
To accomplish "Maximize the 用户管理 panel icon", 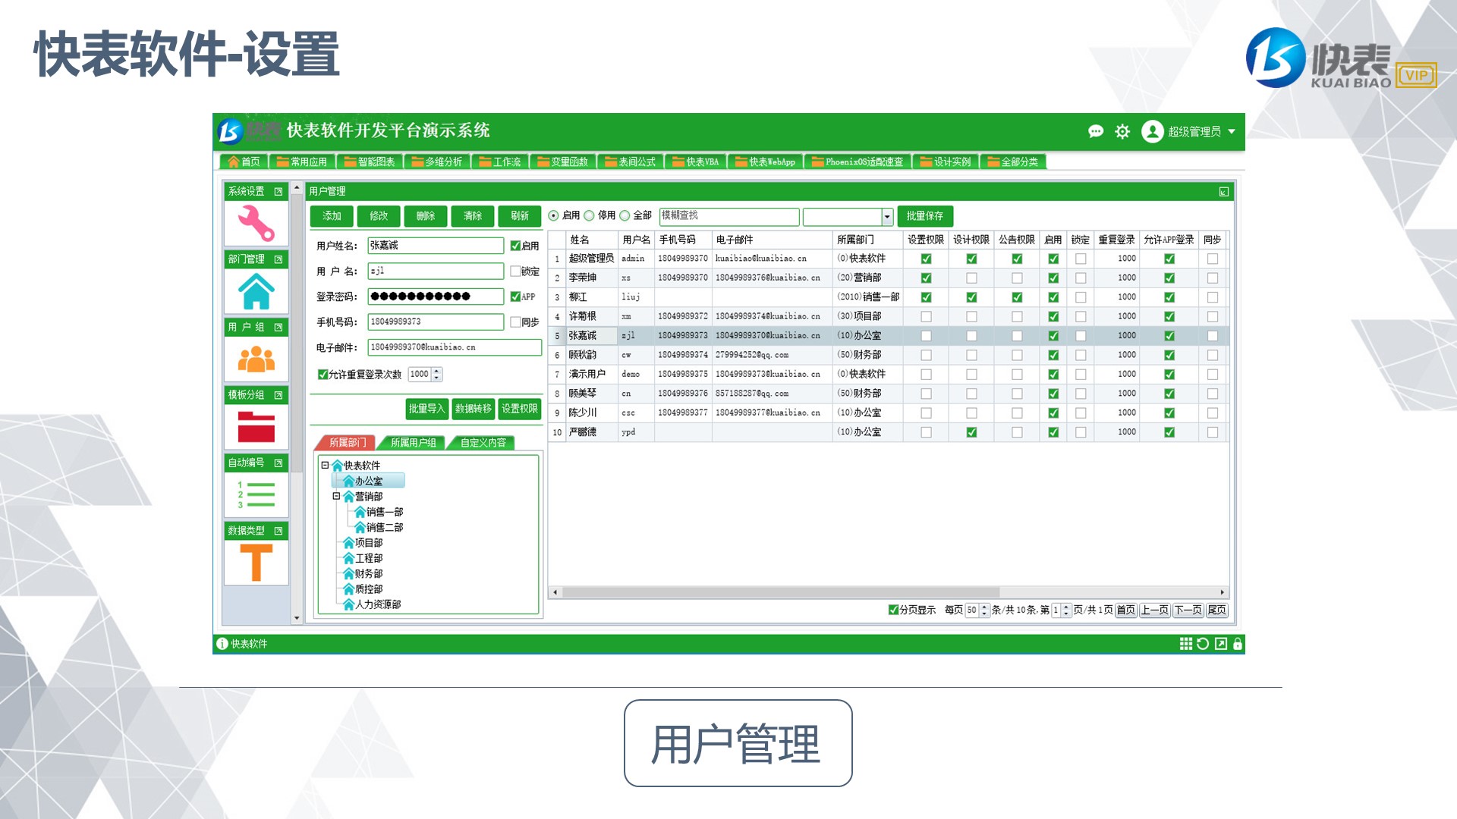I will click(1224, 192).
